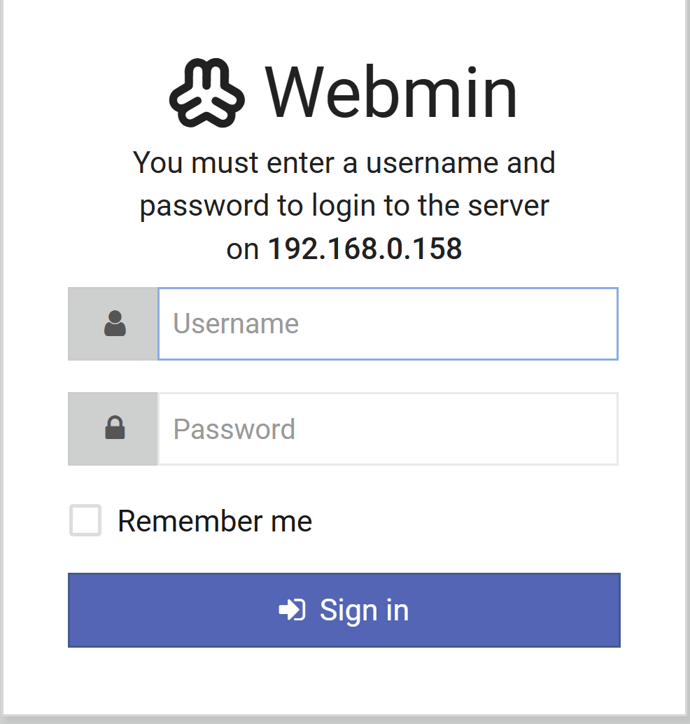Focus the Password input field
The height and width of the screenshot is (724, 690).
(x=388, y=429)
